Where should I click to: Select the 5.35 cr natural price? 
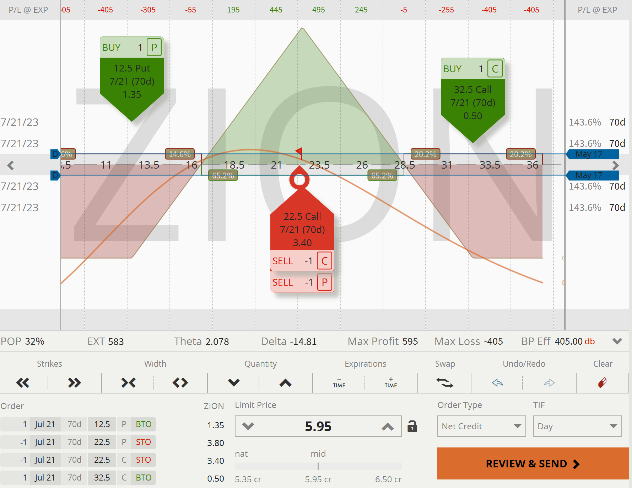click(248, 479)
